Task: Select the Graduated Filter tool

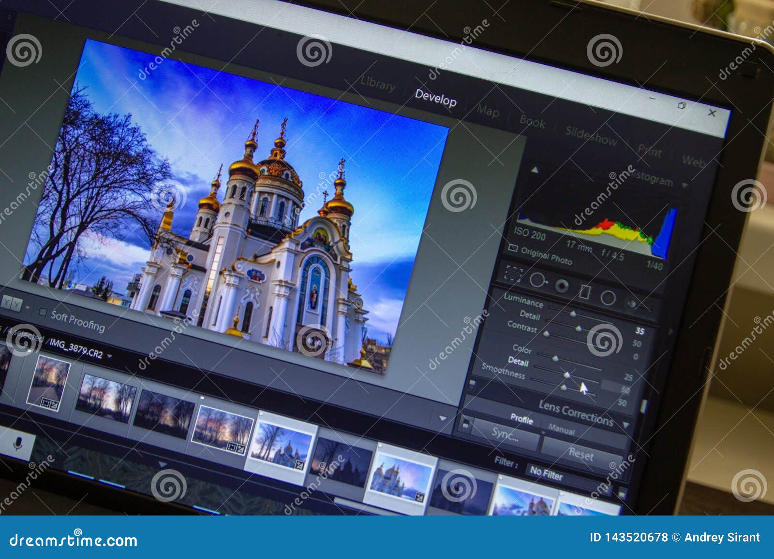Action: point(585,292)
